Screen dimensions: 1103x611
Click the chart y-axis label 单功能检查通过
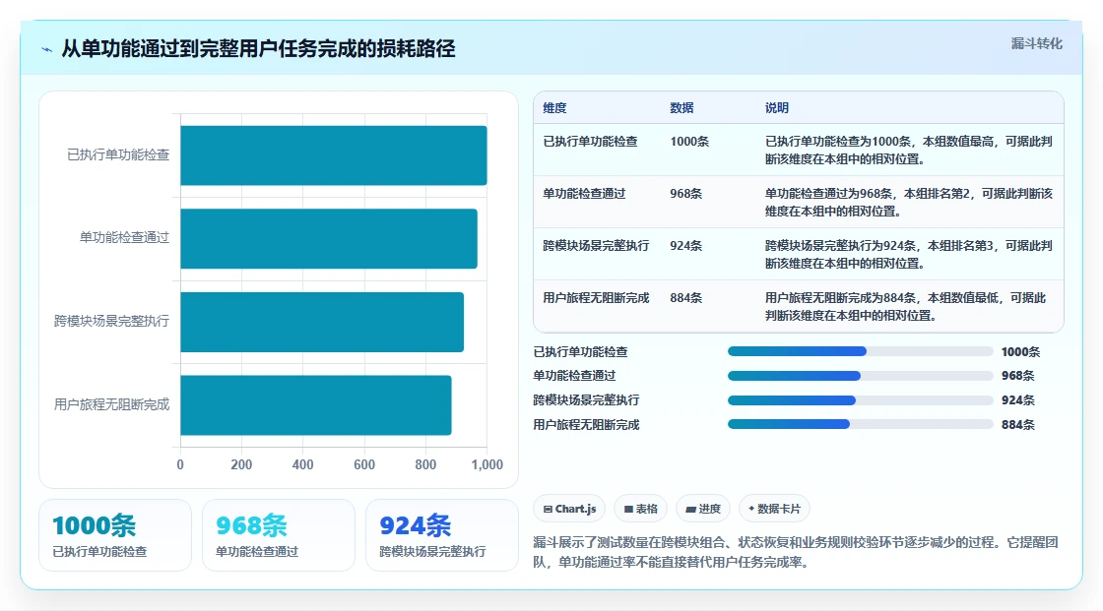tap(124, 238)
